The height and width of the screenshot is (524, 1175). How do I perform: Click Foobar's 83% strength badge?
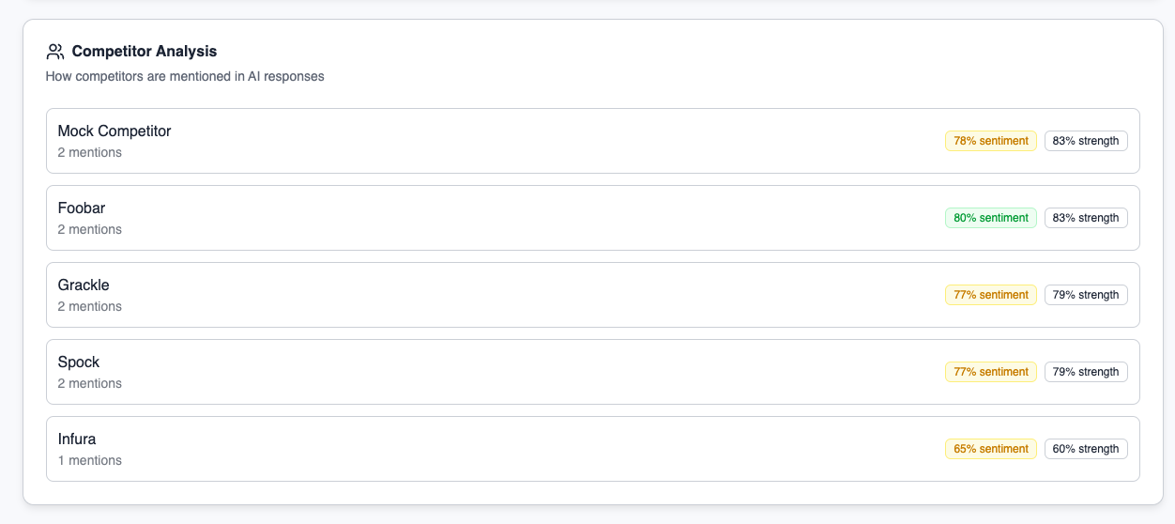point(1086,218)
